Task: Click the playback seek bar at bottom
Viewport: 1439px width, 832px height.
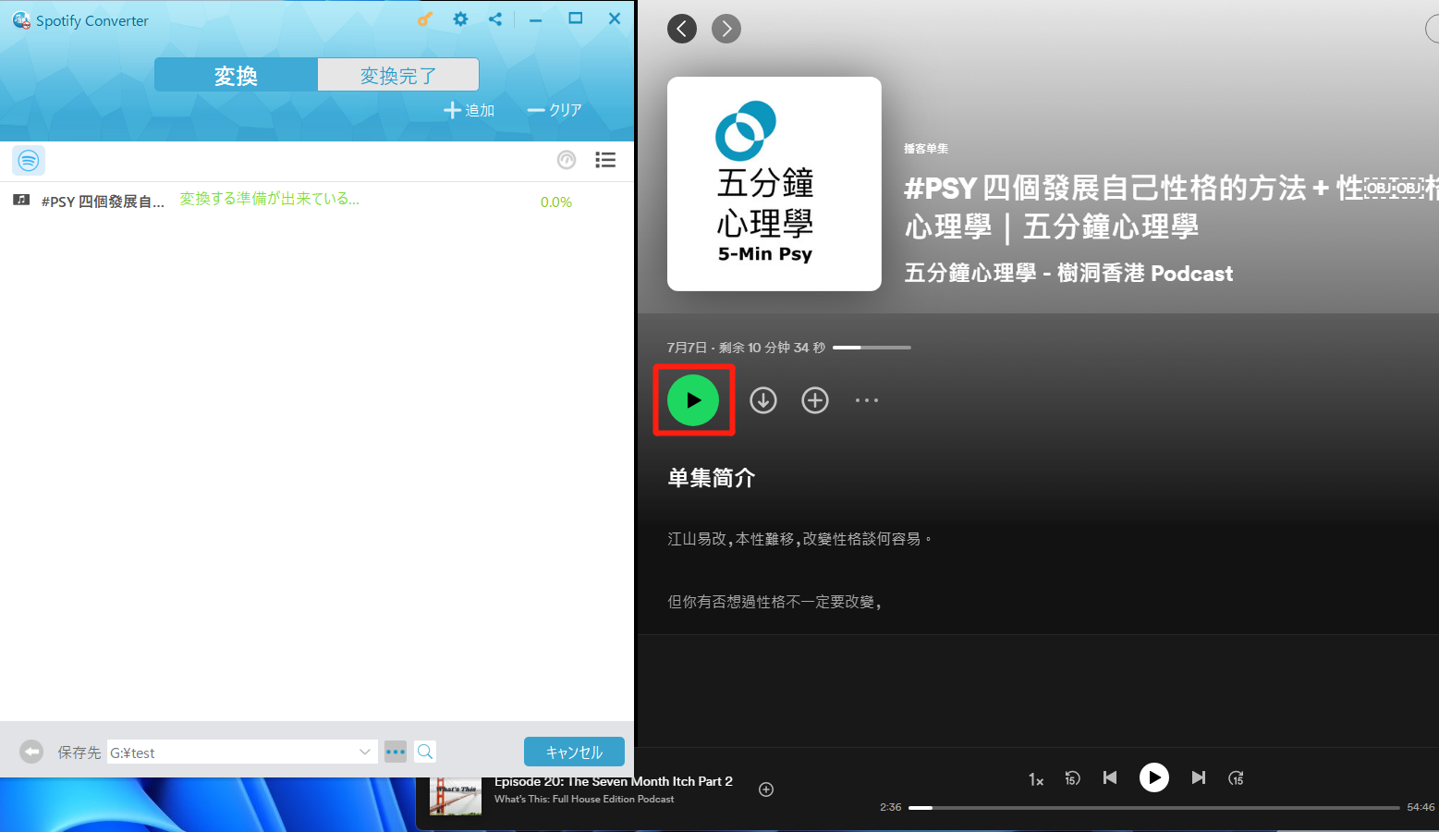Action: (x=1154, y=807)
